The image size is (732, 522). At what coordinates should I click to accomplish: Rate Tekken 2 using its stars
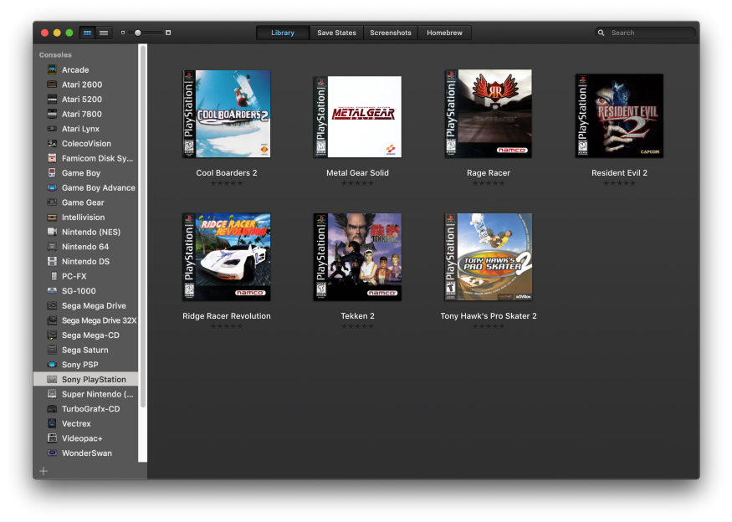click(x=357, y=326)
